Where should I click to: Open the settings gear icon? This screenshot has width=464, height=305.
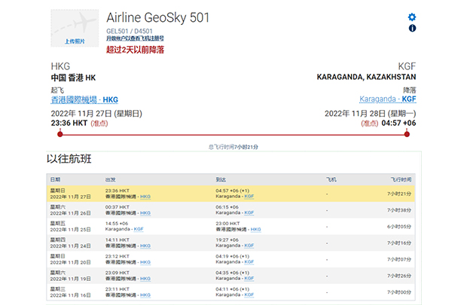click(412, 17)
